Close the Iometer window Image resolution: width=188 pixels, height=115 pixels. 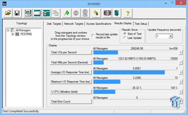pyautogui.click(x=181, y=3)
